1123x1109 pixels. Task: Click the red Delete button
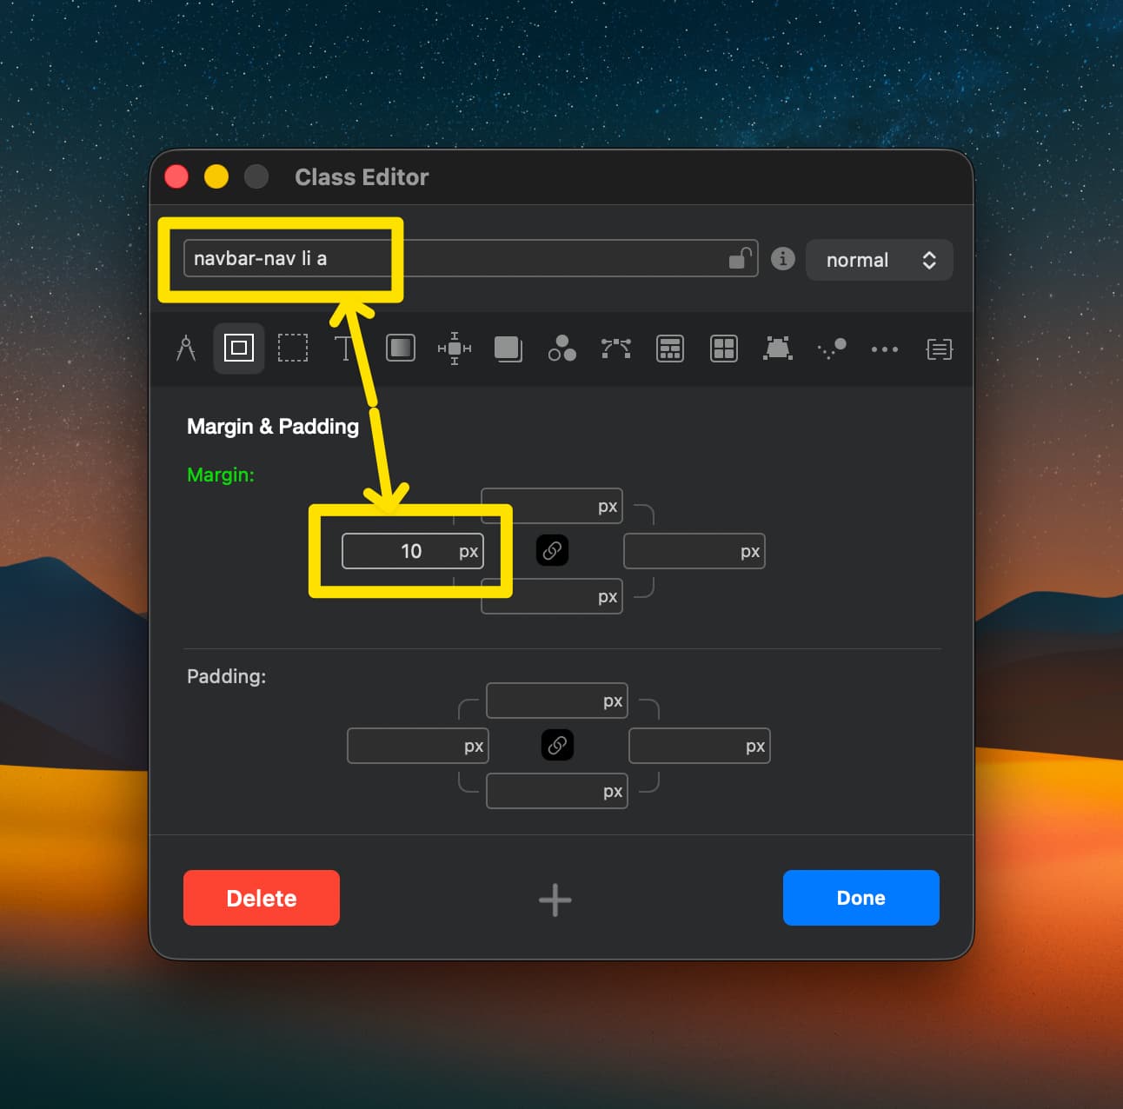pyautogui.click(x=262, y=898)
